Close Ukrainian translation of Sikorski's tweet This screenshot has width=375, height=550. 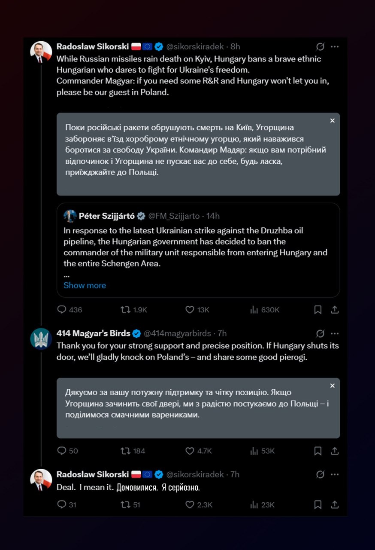click(x=332, y=121)
